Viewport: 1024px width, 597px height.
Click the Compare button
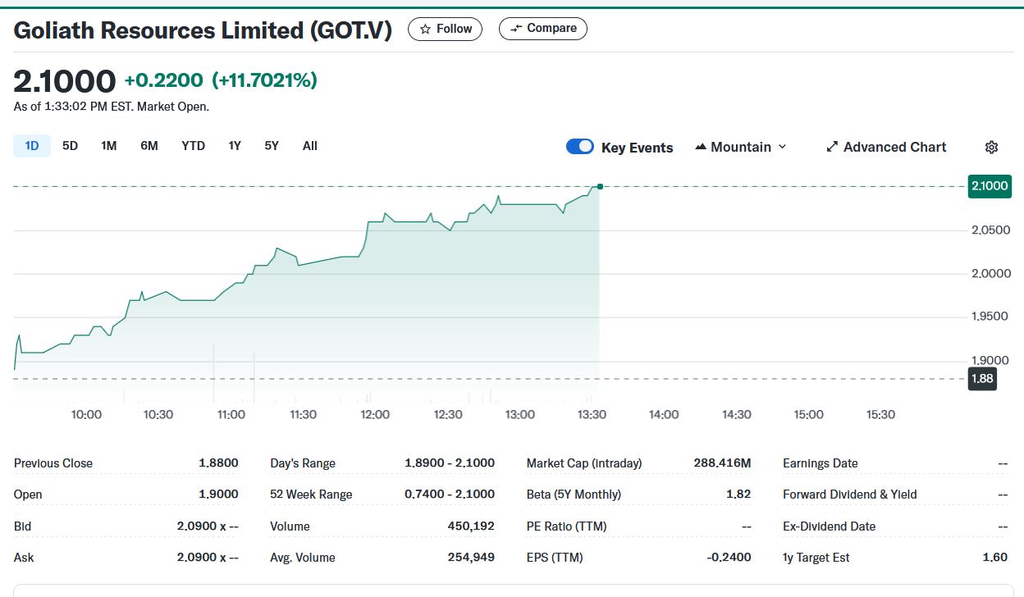coord(543,29)
